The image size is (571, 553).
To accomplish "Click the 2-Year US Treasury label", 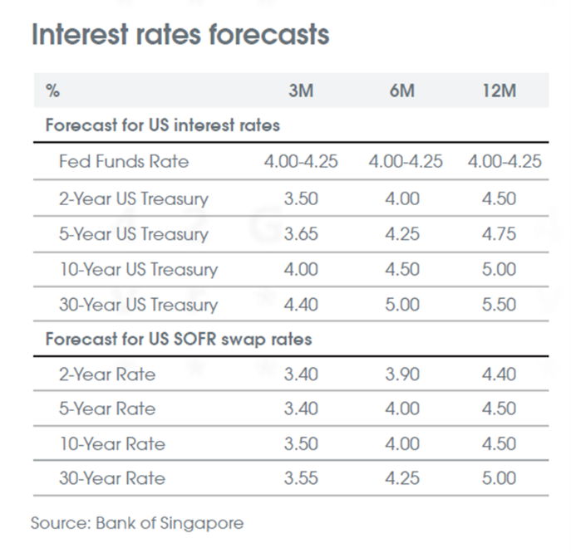I will [134, 198].
